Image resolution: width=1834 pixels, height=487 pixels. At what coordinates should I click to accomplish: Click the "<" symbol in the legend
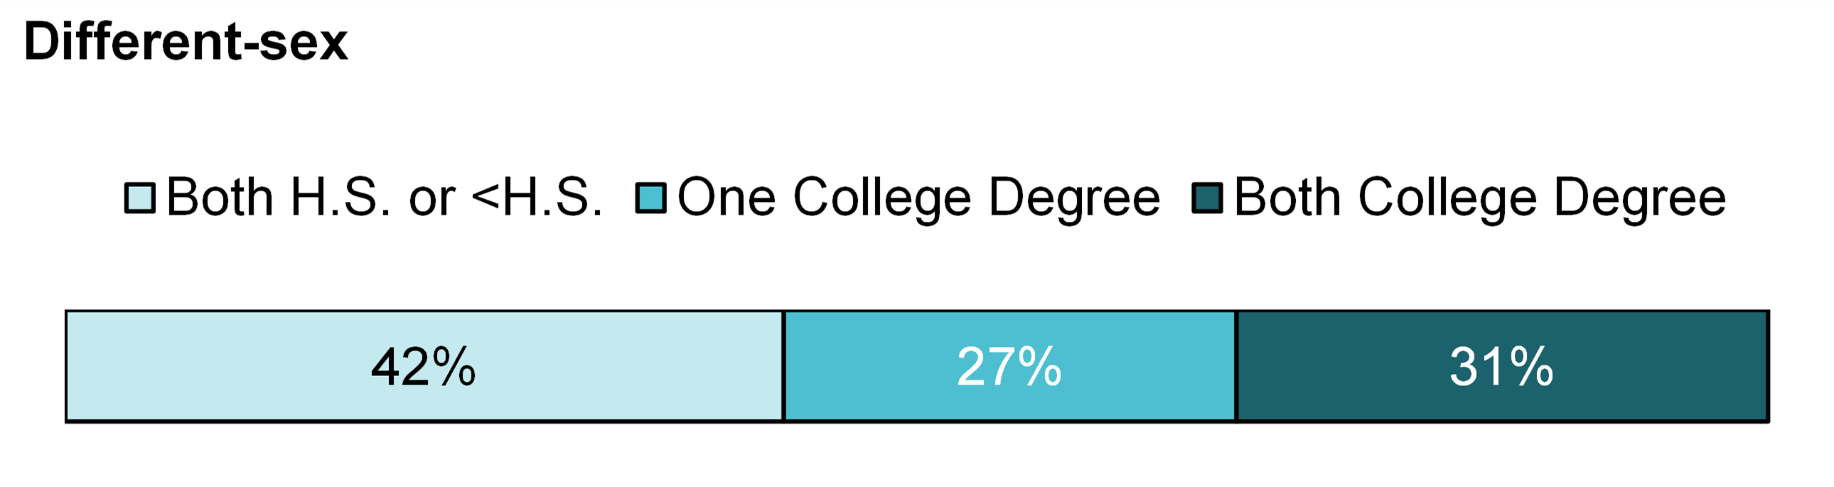(x=486, y=197)
